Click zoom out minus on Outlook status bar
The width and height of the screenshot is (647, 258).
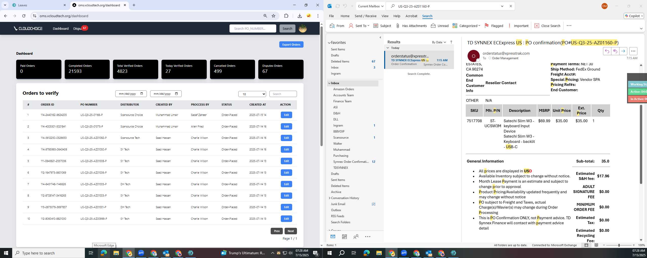[604, 245]
